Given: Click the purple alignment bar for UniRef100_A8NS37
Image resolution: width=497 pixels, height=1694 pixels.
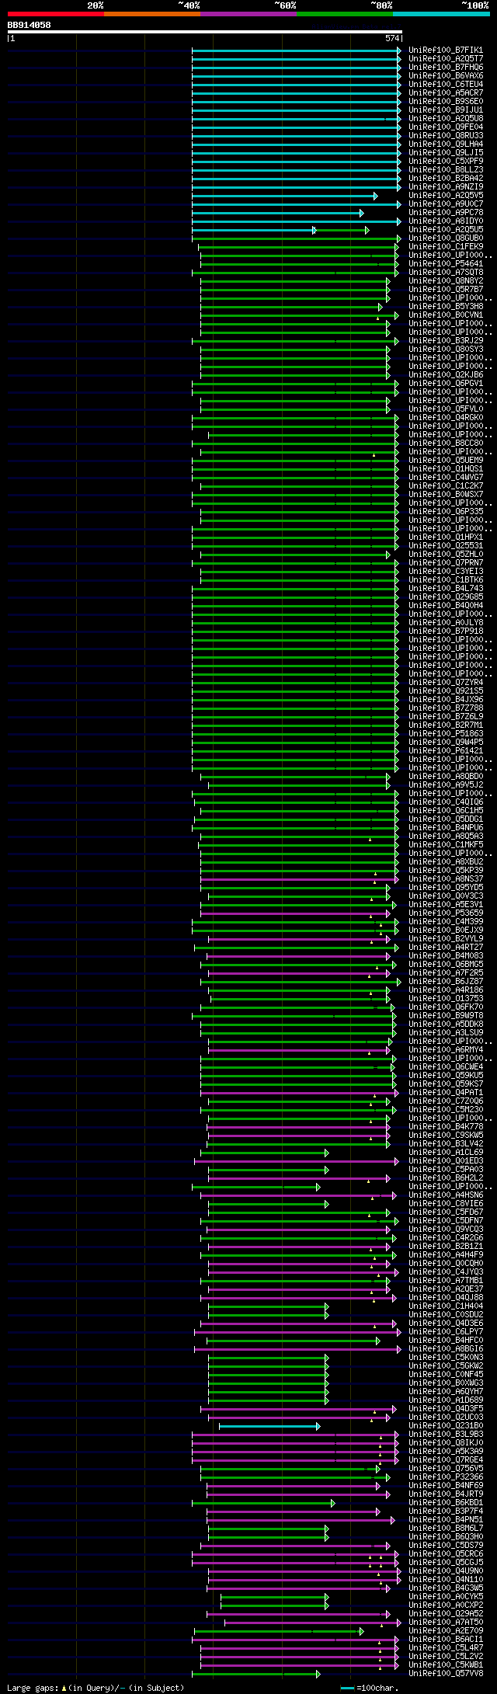Looking at the screenshot, I should pyautogui.click(x=299, y=878).
